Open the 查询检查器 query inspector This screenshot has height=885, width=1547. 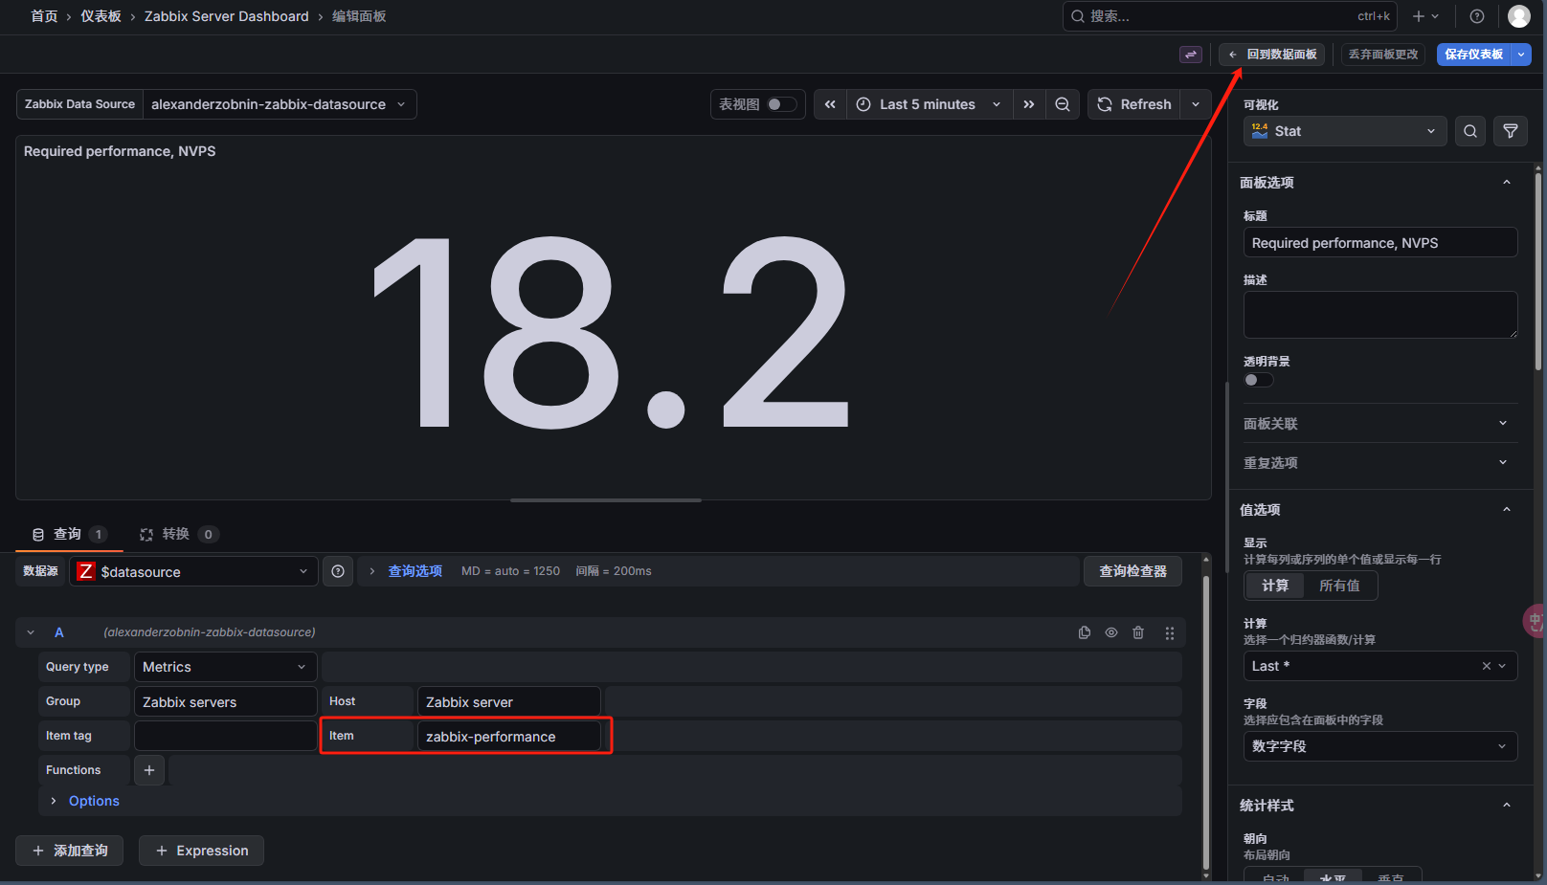[x=1132, y=571]
